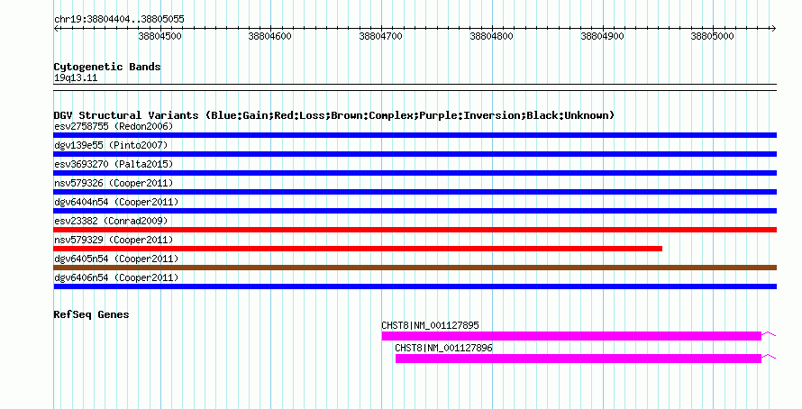Click the RefSeq Genes track title

(91, 315)
